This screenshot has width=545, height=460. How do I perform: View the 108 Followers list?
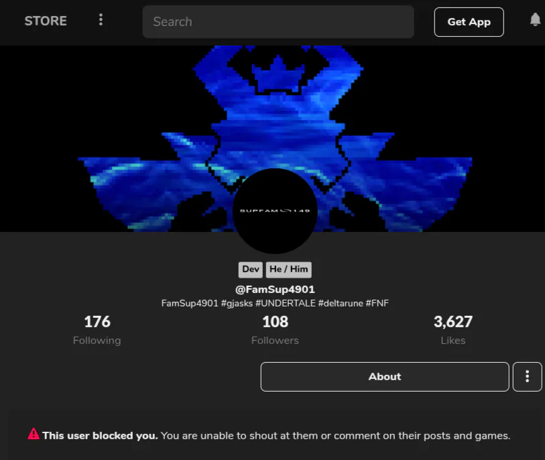(x=275, y=330)
